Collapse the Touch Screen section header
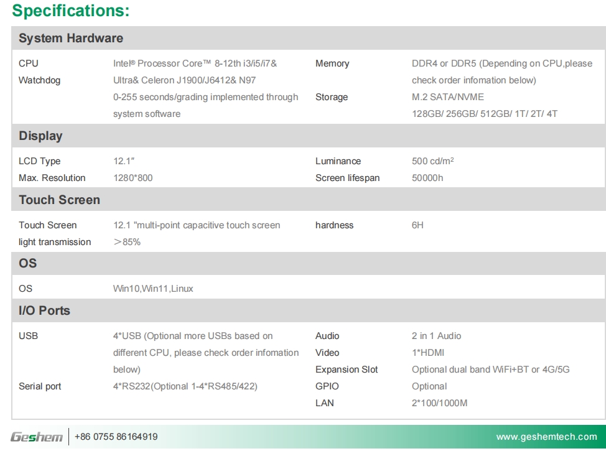This screenshot has width=606, height=451. tap(59, 200)
